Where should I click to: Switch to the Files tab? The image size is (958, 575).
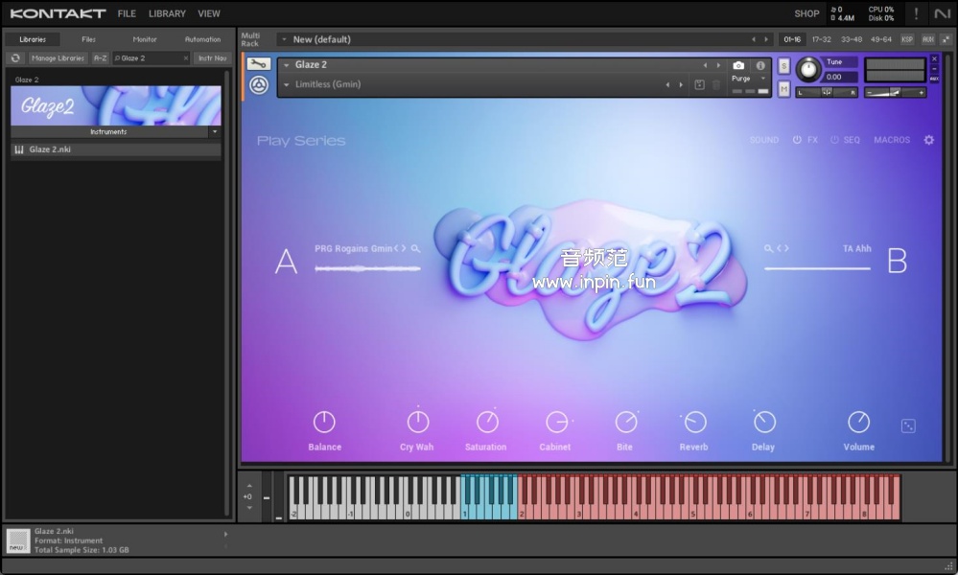click(x=88, y=39)
